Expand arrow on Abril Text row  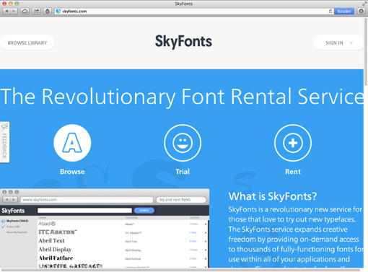tap(206, 241)
